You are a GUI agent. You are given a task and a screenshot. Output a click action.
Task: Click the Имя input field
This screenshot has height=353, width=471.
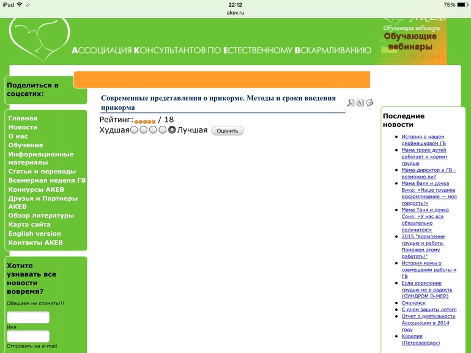tap(28, 318)
